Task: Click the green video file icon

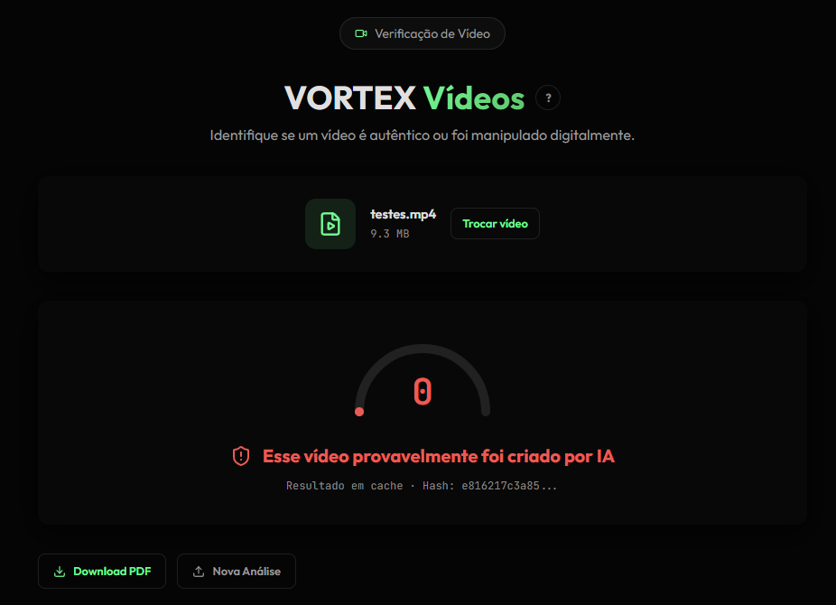Action: pyautogui.click(x=330, y=224)
